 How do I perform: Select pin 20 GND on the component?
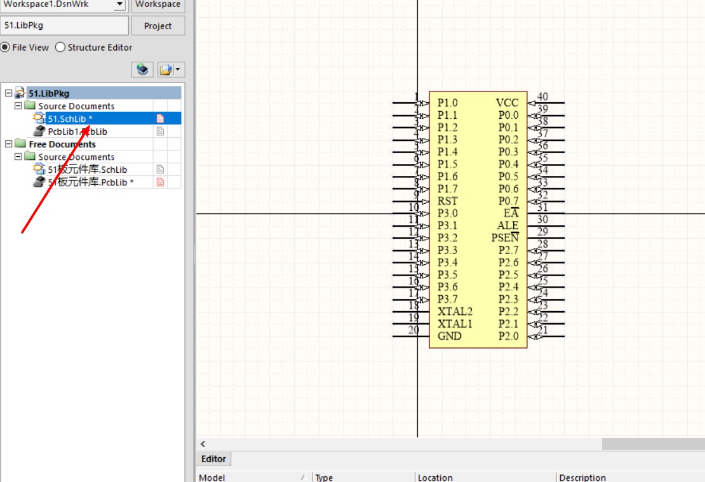pos(411,336)
